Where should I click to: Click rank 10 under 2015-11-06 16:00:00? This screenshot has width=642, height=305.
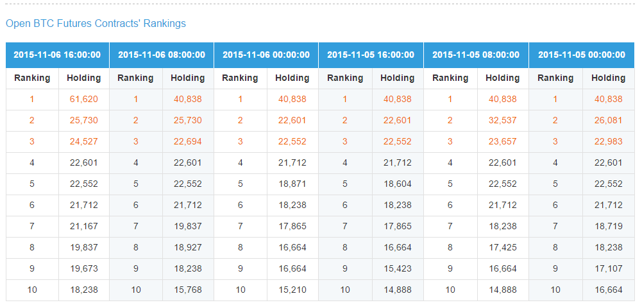[x=32, y=290]
